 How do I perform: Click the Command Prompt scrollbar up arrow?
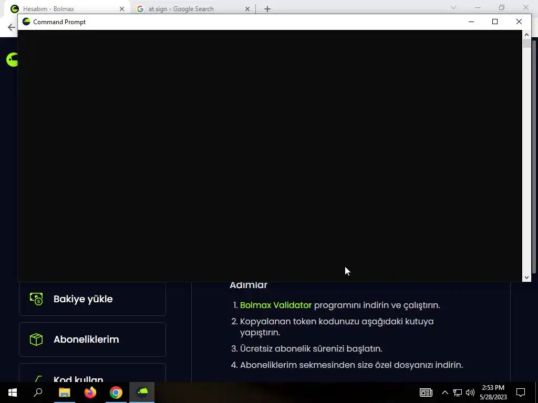point(526,34)
